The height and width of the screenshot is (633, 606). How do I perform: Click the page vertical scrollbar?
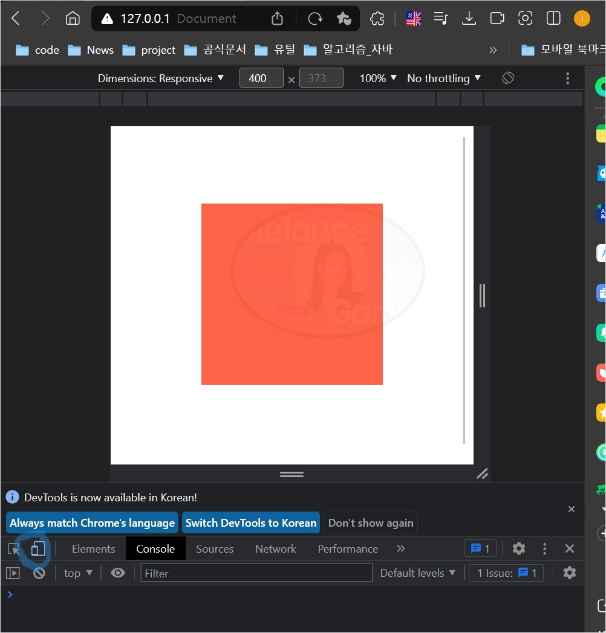[x=464, y=291]
